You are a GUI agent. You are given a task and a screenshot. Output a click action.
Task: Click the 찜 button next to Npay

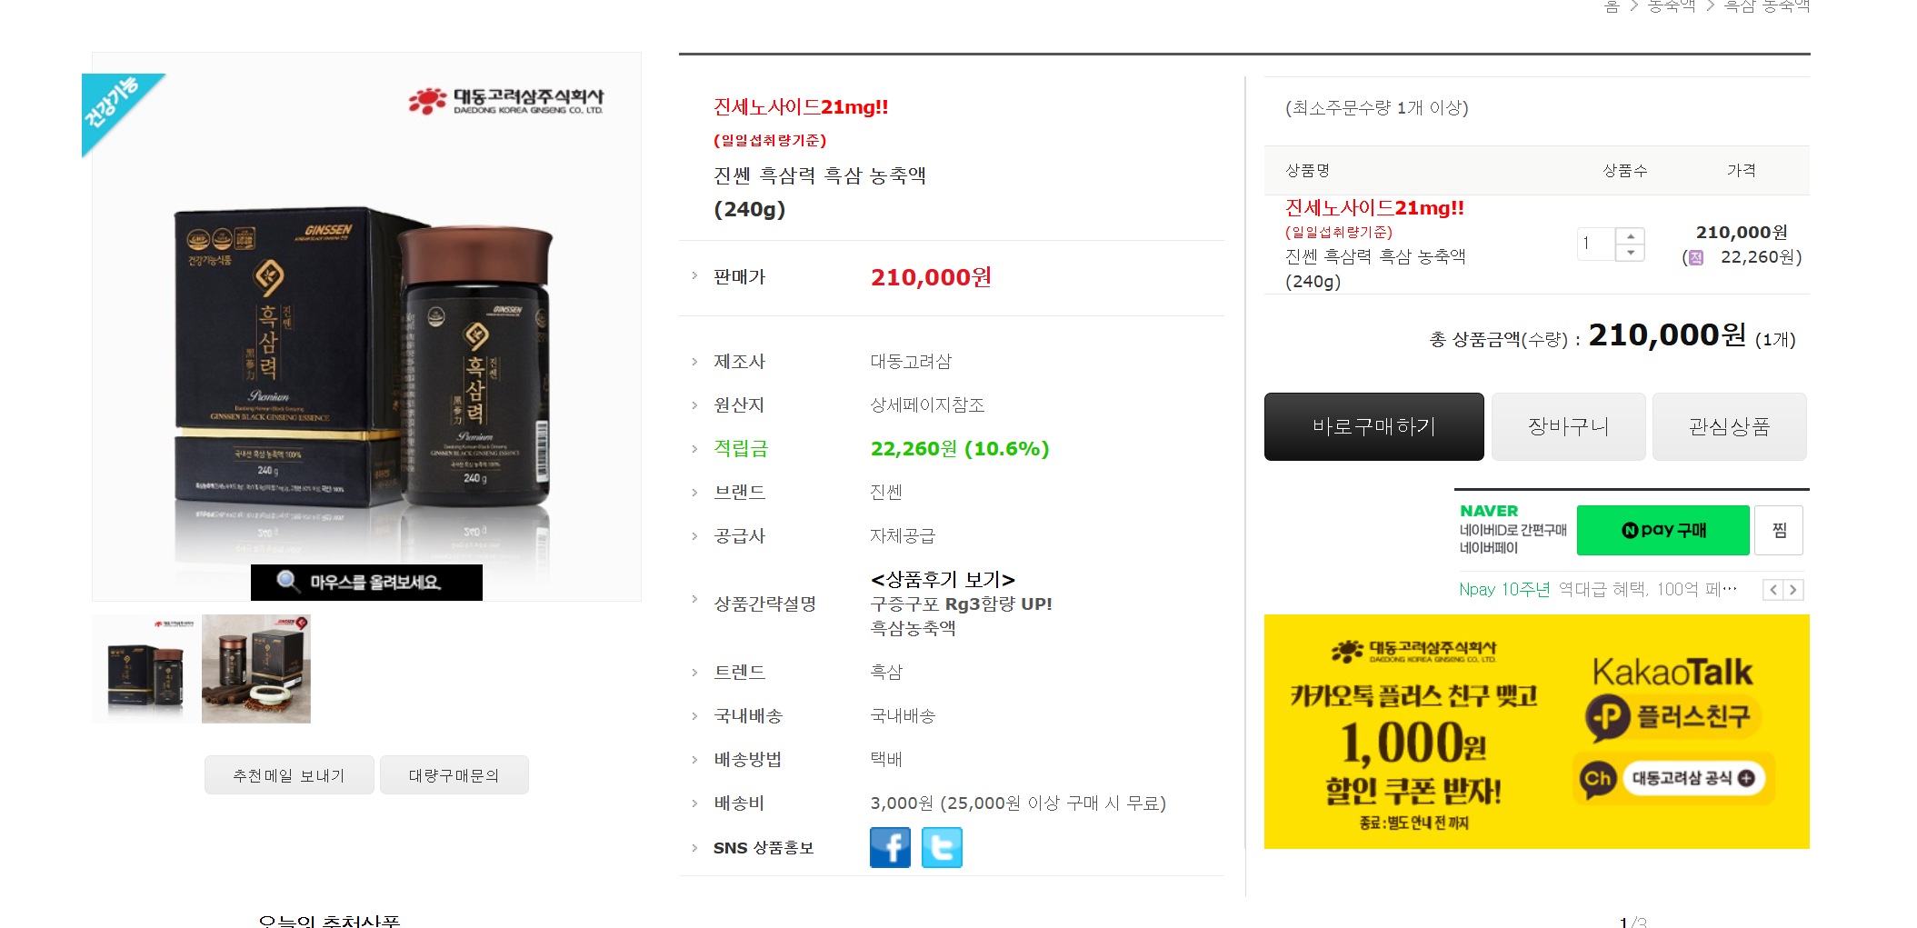click(x=1779, y=530)
